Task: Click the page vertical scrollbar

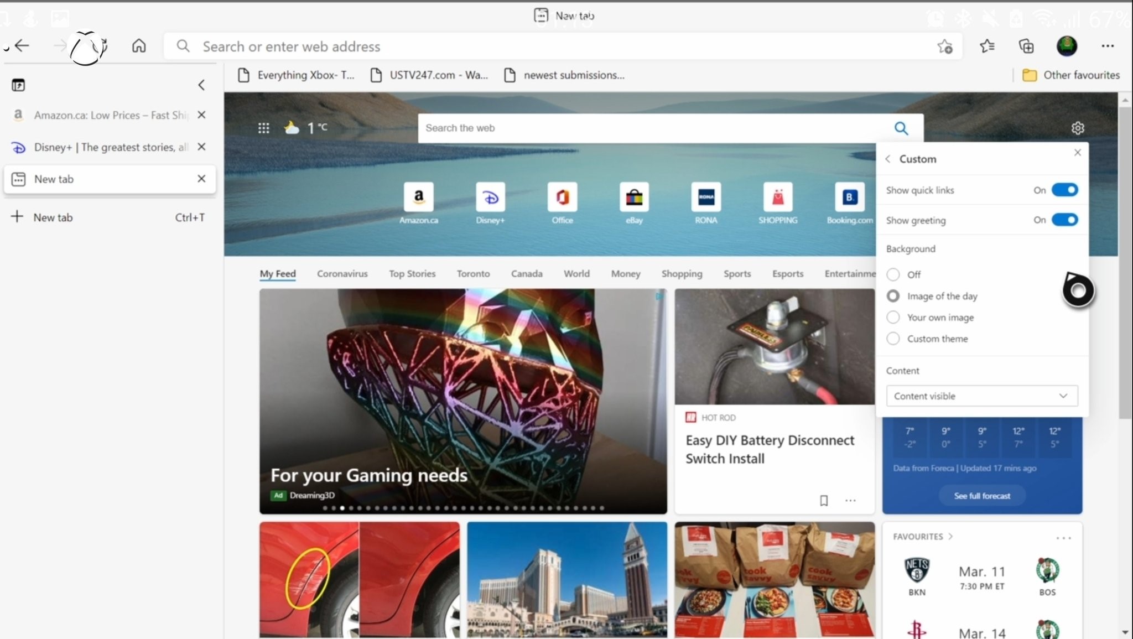Action: point(1125,263)
